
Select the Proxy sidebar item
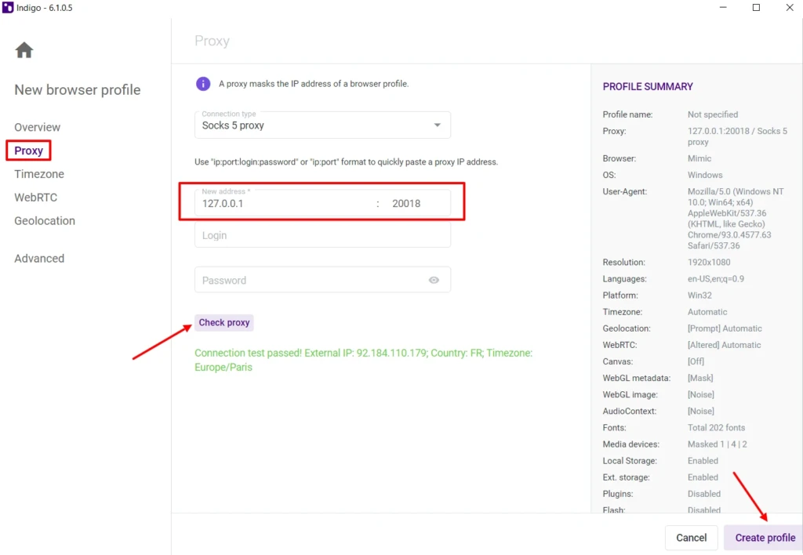pos(29,151)
